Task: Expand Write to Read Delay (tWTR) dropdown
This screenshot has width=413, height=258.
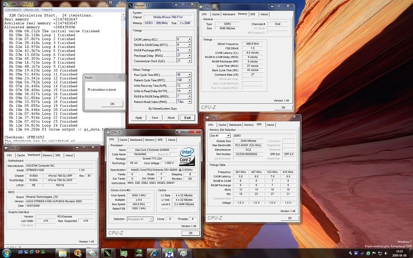Action: [x=190, y=91]
